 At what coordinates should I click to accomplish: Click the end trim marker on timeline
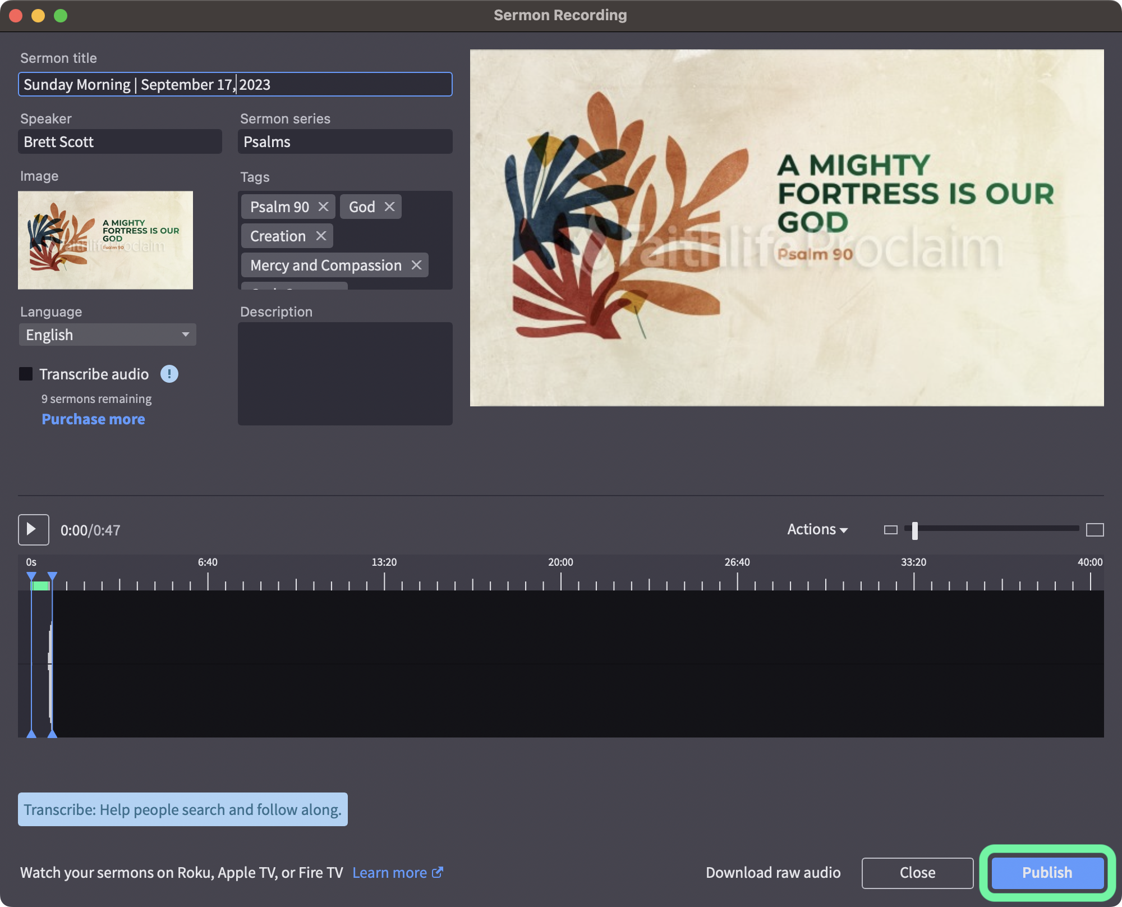[52, 577]
